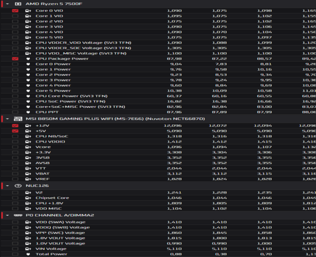Uncheck the Core 0 VID checkbox
This screenshot has height=257, width=316.
pos(15,11)
